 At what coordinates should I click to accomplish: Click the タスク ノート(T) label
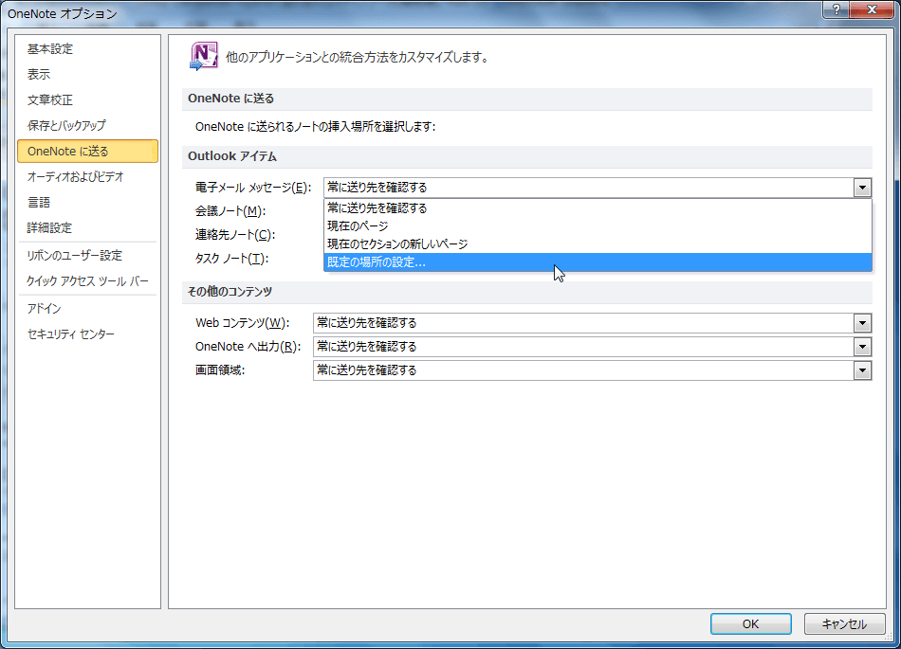231,259
